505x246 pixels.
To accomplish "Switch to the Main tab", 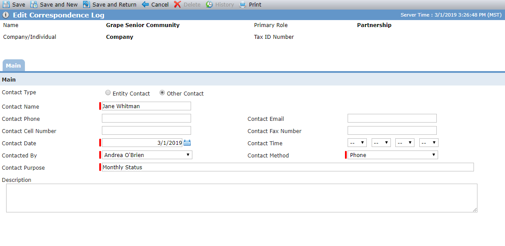I will click(14, 65).
